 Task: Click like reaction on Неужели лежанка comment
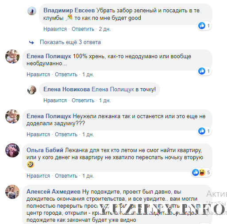coord(202,131)
